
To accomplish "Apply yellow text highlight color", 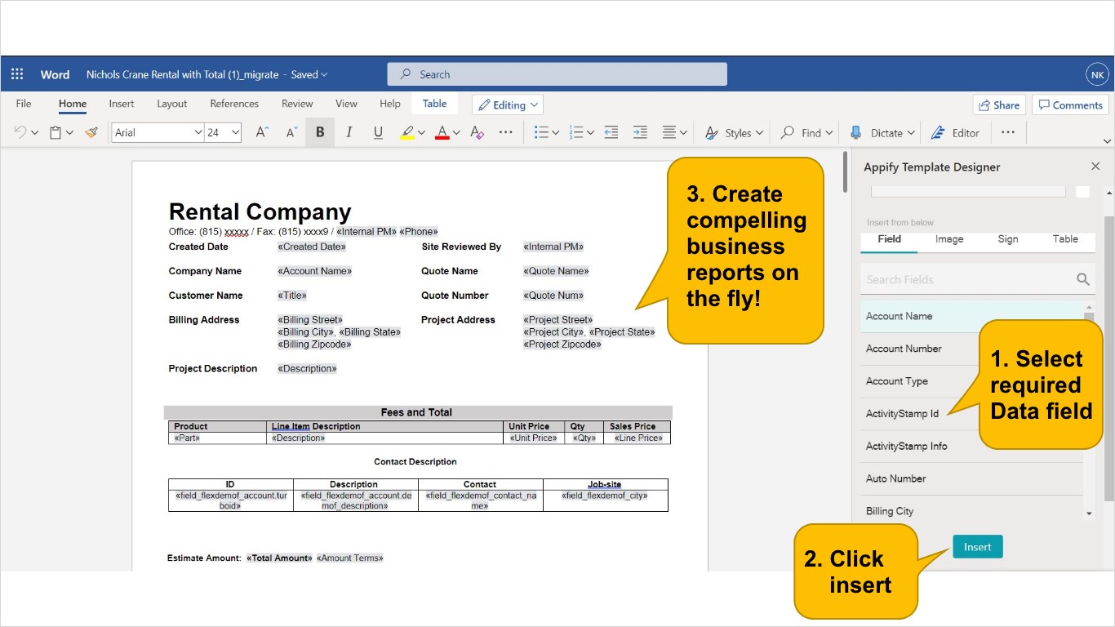I will [407, 132].
